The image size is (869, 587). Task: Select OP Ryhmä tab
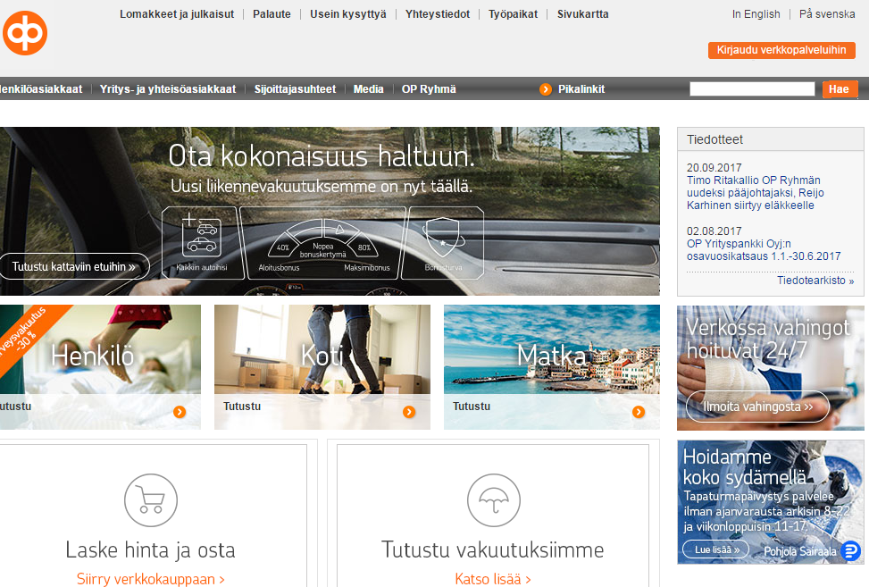429,89
